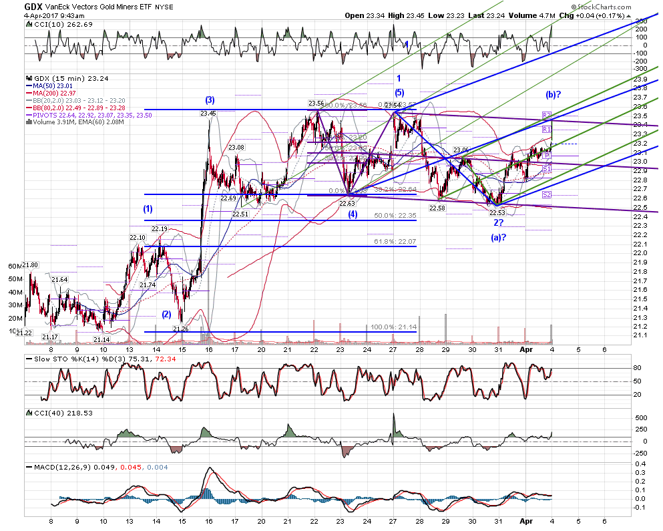
Task: Click the Volume 4.7M value in header
Action: pos(532,15)
